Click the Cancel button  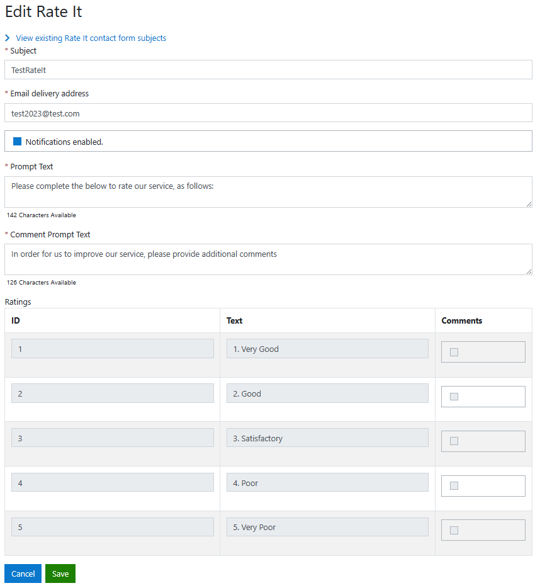click(23, 574)
